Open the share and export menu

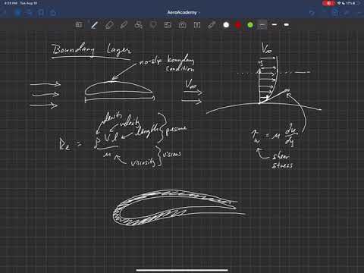click(x=53, y=12)
